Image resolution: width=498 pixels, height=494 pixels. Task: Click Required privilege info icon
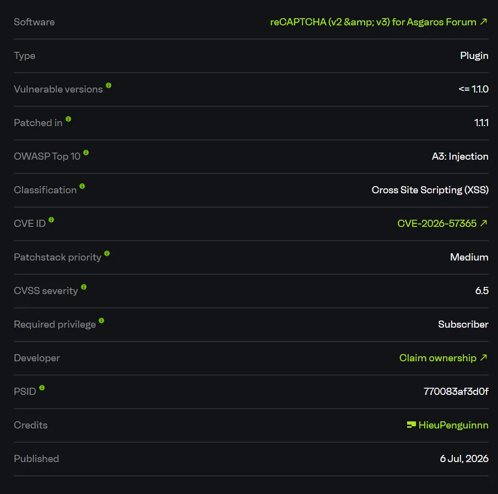pos(101,321)
